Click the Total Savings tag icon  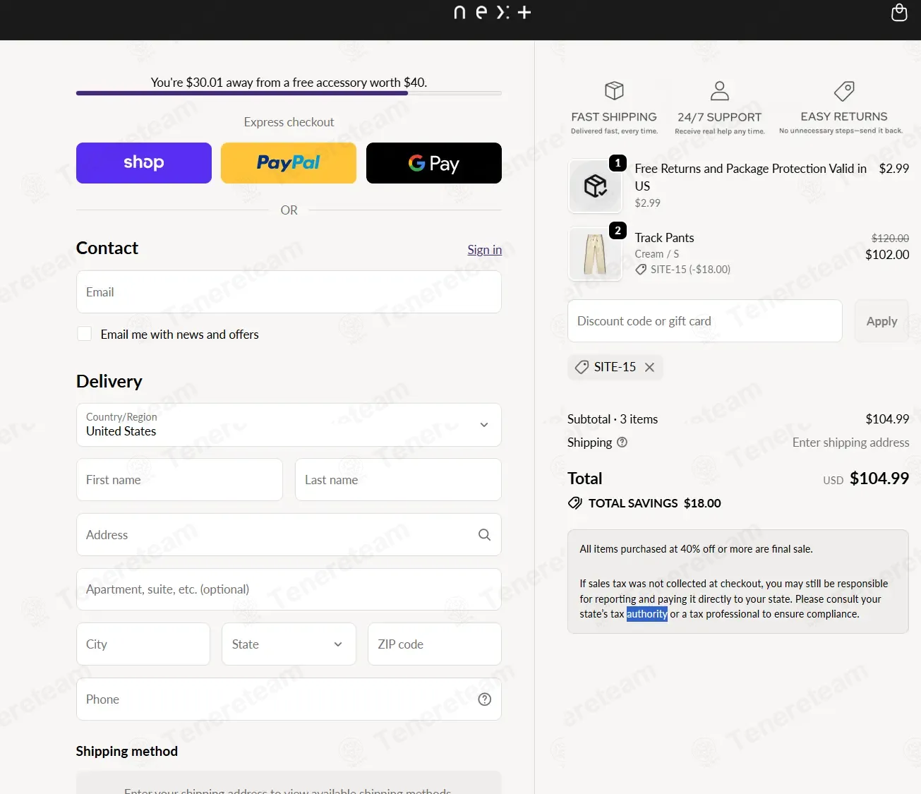[x=575, y=503]
